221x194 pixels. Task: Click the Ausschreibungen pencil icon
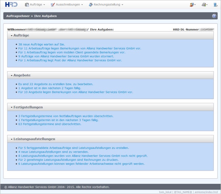point(53,5)
